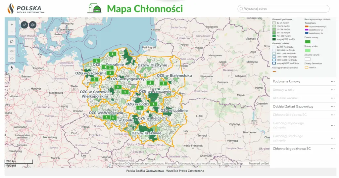Screen dimensions: 339x178
Task: Activate the area measurement tool
Action: [x=32, y=24]
